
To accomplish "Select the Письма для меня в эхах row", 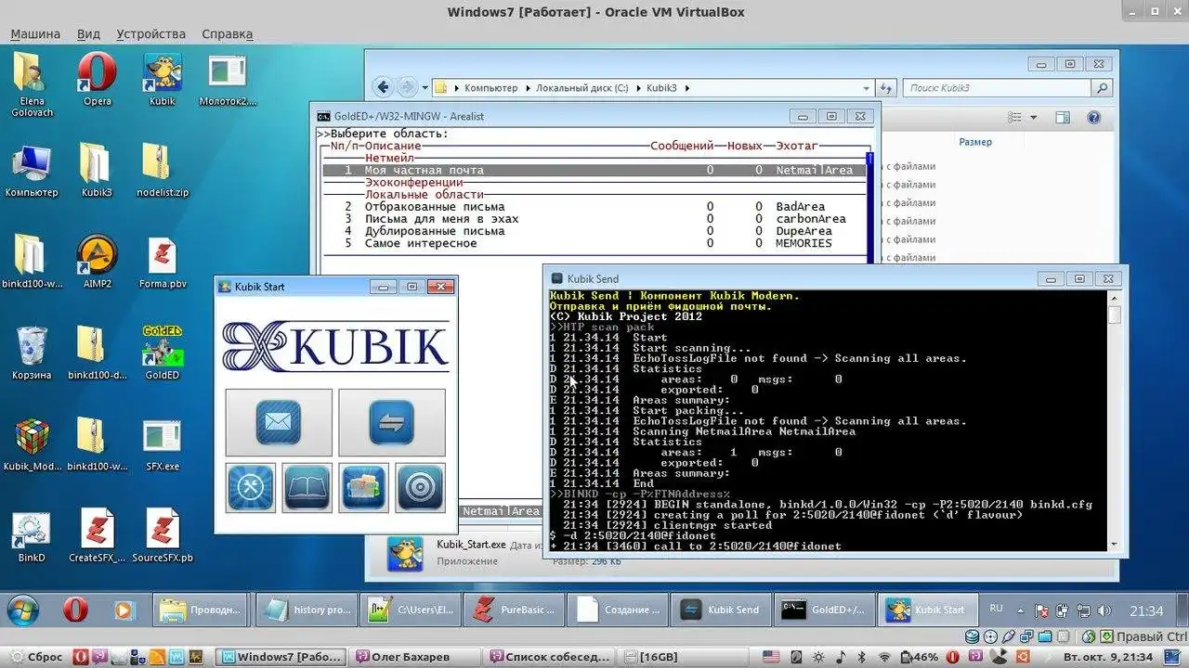I will pyautogui.click(x=594, y=219).
